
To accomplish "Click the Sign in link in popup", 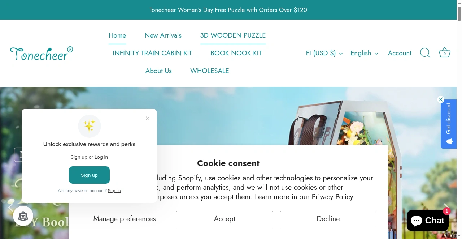I will [114, 191].
